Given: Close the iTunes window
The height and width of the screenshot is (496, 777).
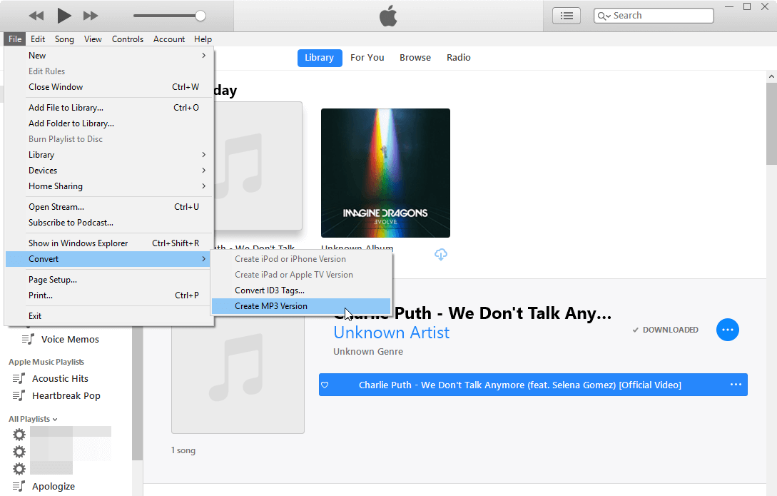Looking at the screenshot, I should click(x=765, y=7).
